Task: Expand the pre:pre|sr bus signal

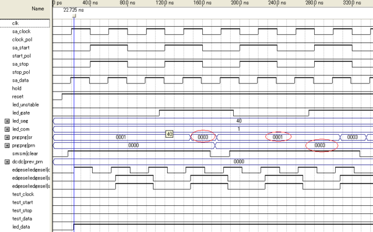Action: [7, 138]
